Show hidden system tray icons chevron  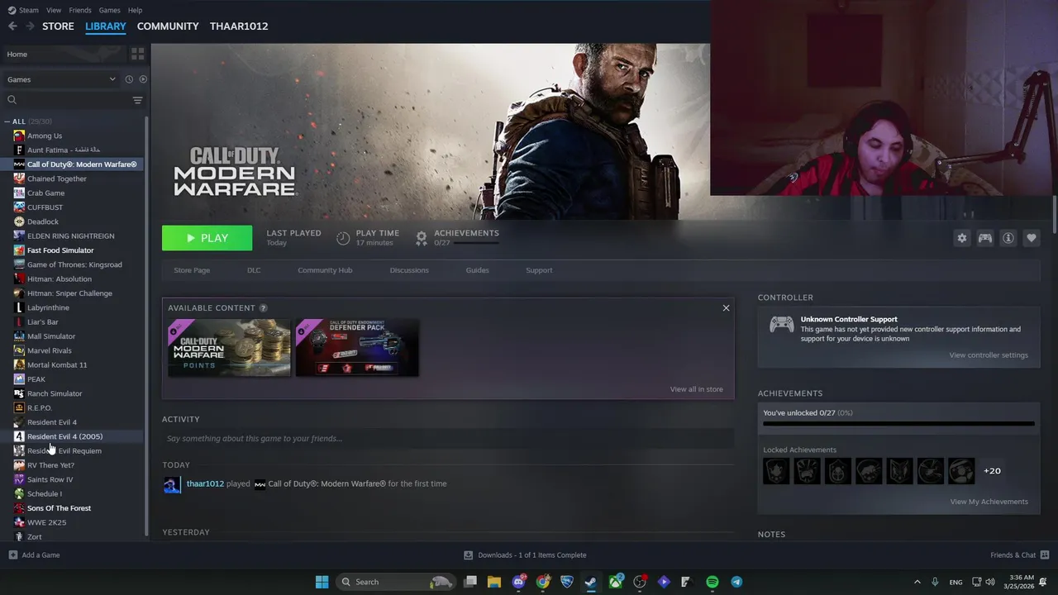point(917,582)
